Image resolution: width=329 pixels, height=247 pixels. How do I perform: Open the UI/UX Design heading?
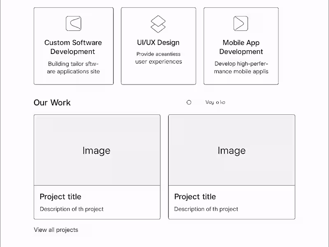click(x=158, y=42)
